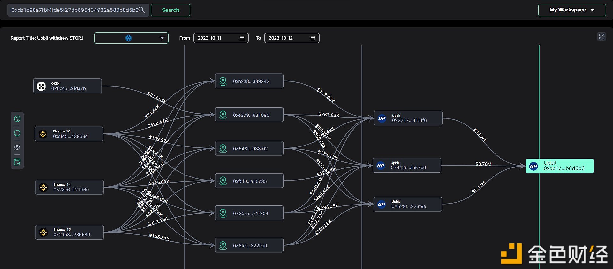Click the green Search button

click(x=170, y=10)
